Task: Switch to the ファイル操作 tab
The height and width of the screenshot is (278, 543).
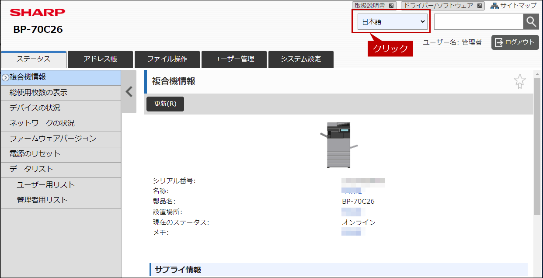Action: click(167, 59)
